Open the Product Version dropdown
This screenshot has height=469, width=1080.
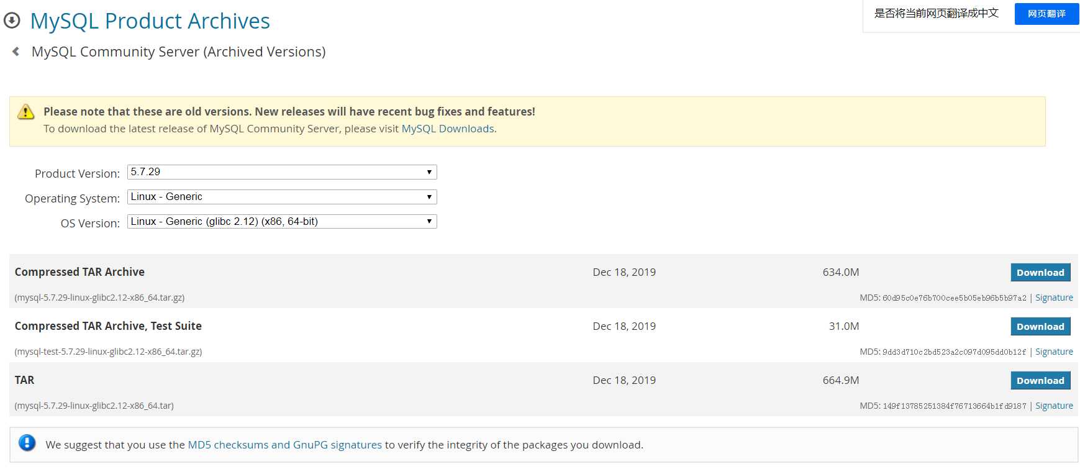coord(282,172)
